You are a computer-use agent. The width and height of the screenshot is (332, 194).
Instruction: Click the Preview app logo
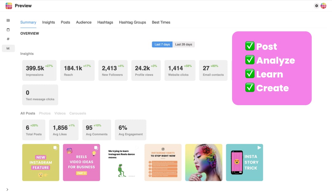(x=9, y=6)
